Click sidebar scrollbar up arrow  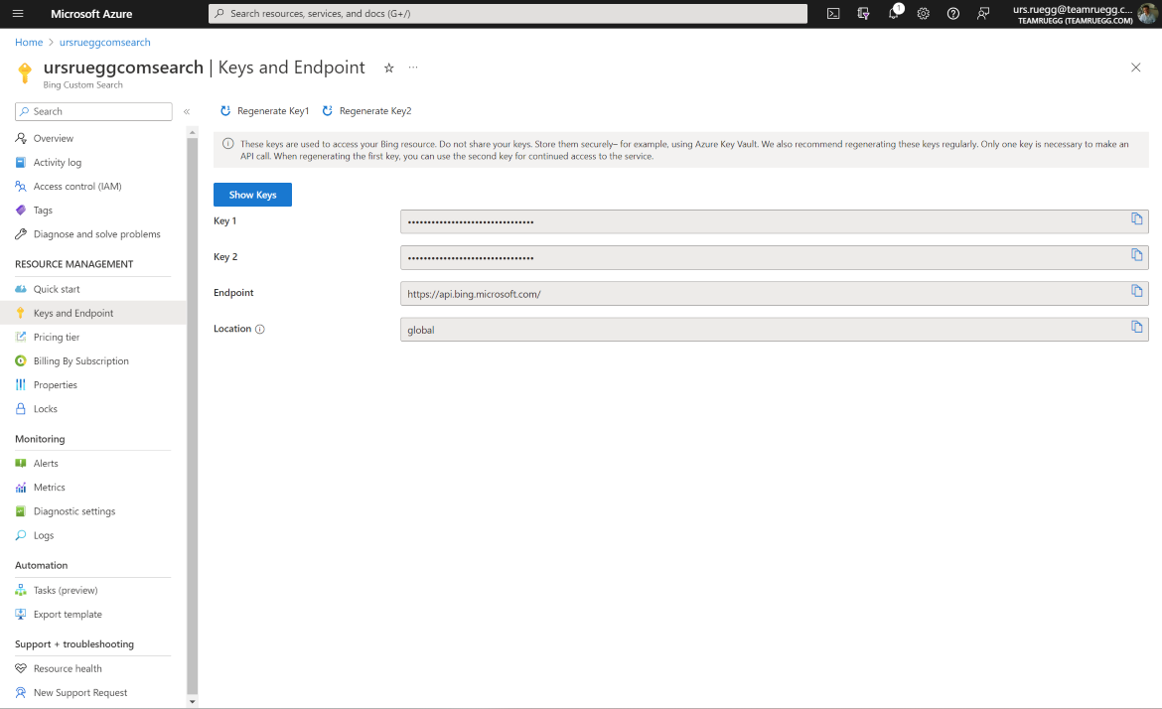[193, 132]
